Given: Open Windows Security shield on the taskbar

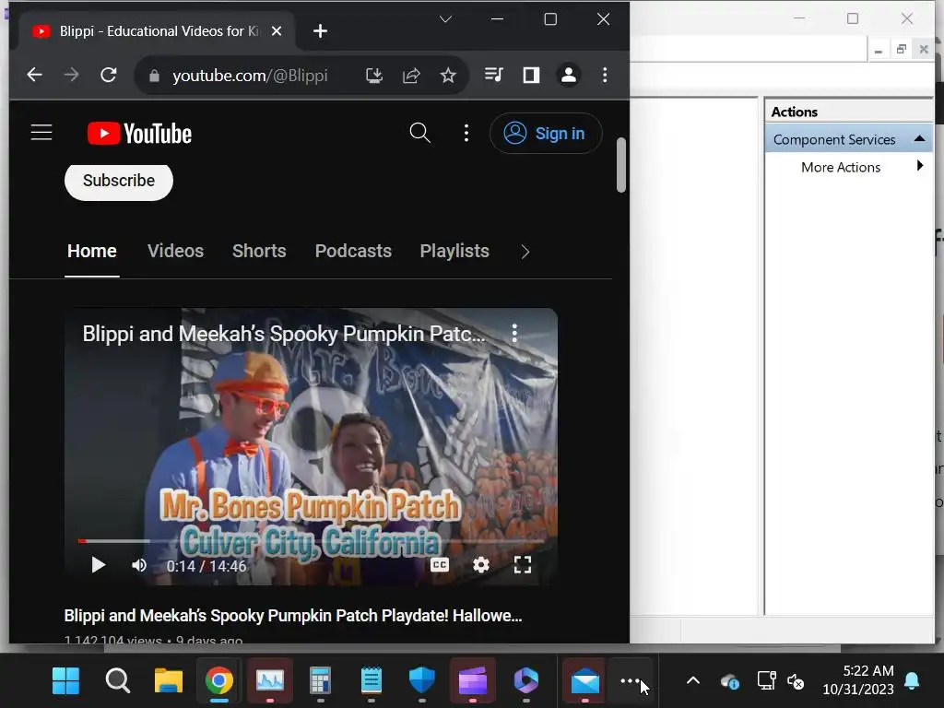Looking at the screenshot, I should [x=421, y=681].
